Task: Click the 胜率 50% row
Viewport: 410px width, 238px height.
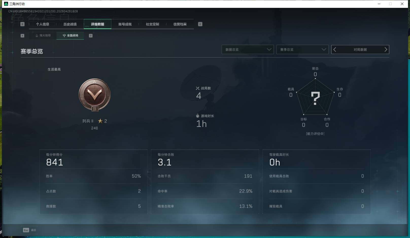Action: (x=93, y=176)
